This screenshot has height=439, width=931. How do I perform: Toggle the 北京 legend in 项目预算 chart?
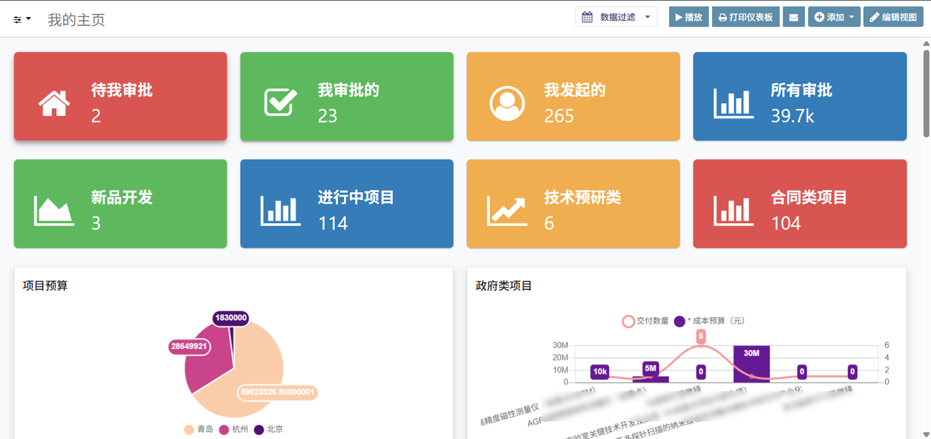coord(268,429)
